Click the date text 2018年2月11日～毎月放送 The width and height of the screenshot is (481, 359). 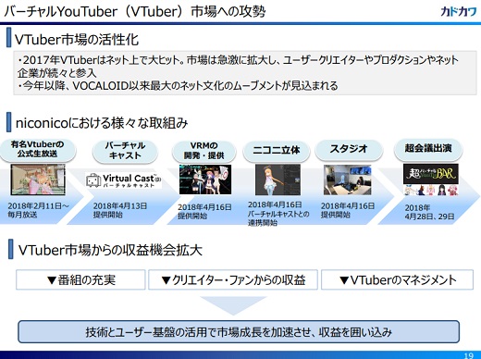39,210
